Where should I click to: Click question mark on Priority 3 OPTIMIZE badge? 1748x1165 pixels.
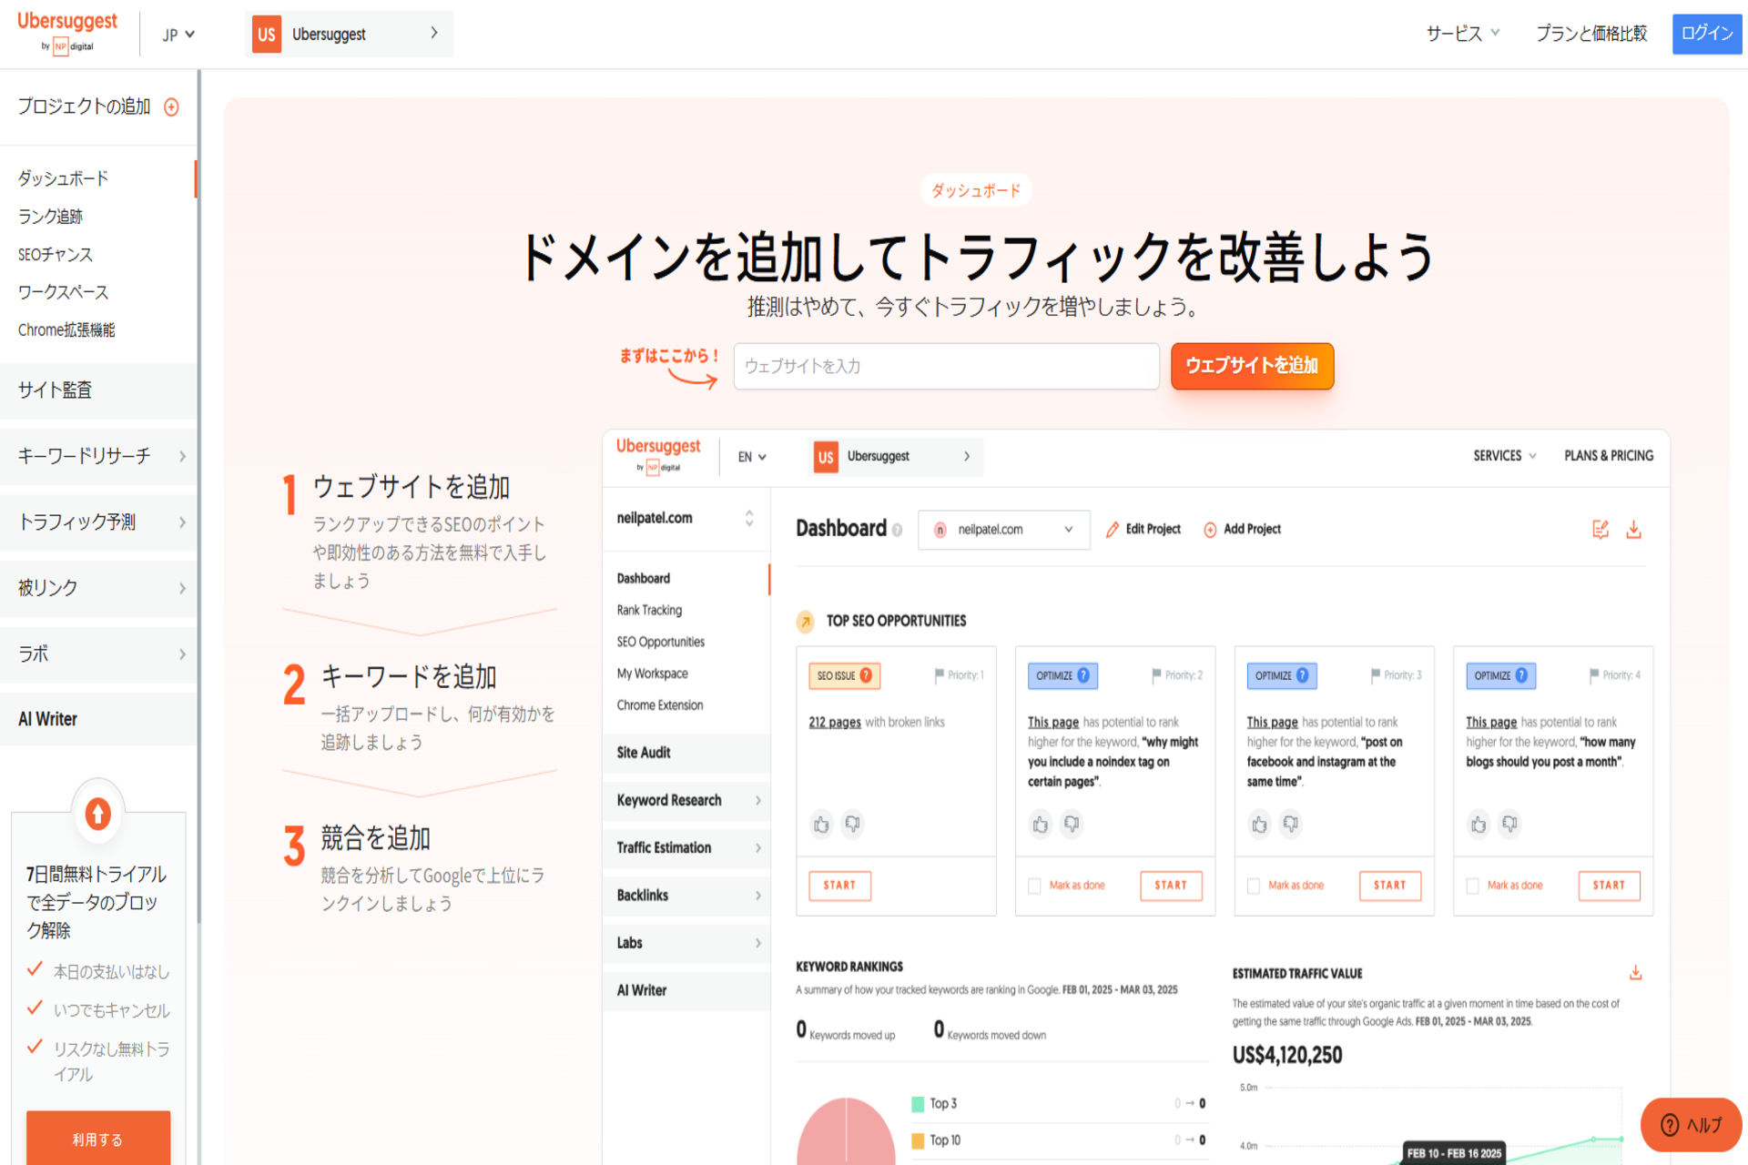(1303, 675)
